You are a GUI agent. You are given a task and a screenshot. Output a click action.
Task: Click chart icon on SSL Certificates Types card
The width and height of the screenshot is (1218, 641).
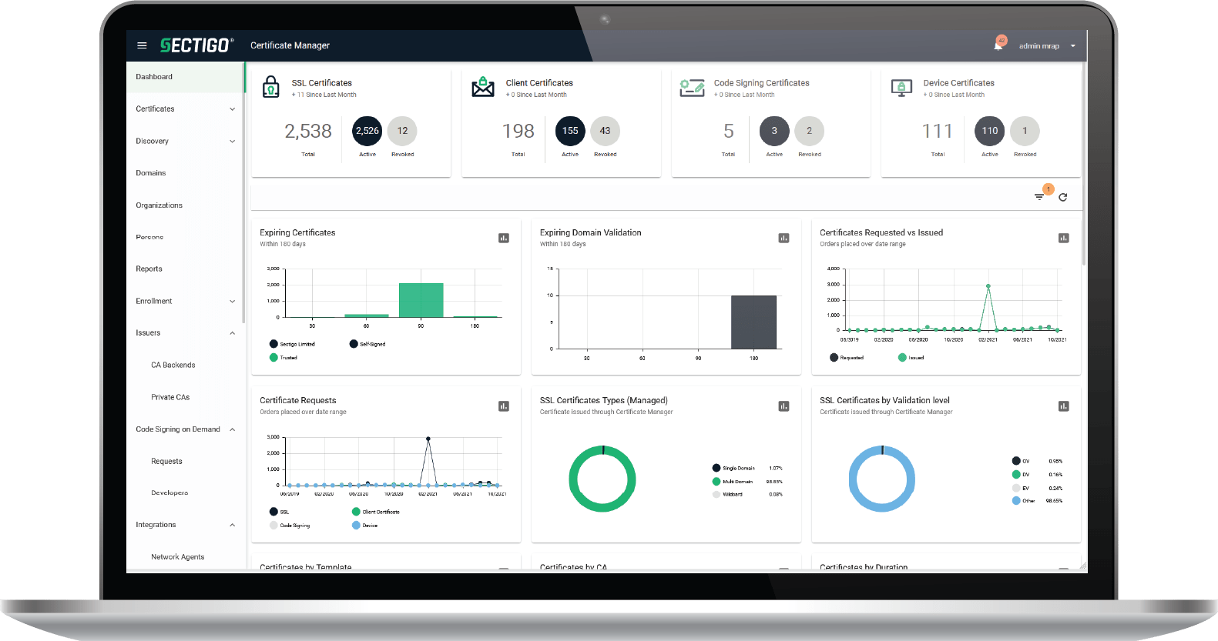pos(783,406)
